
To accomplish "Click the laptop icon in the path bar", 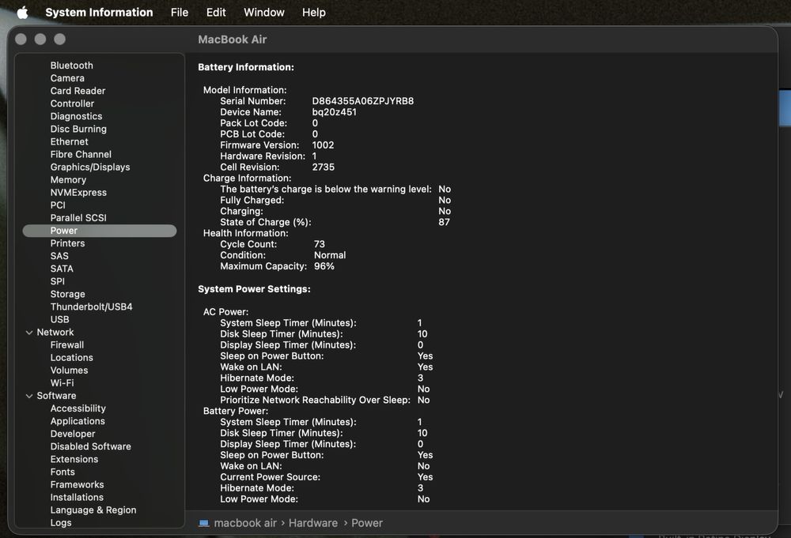I will pos(204,524).
